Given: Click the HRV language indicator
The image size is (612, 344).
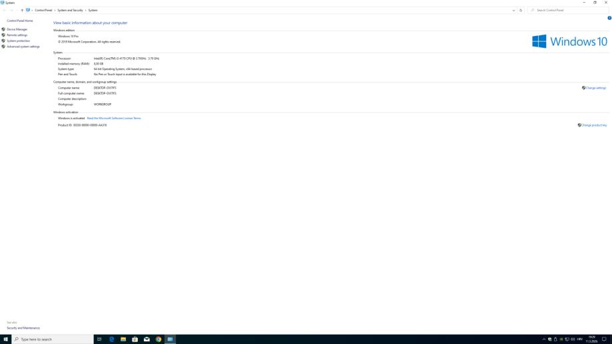Looking at the screenshot, I should [579, 339].
